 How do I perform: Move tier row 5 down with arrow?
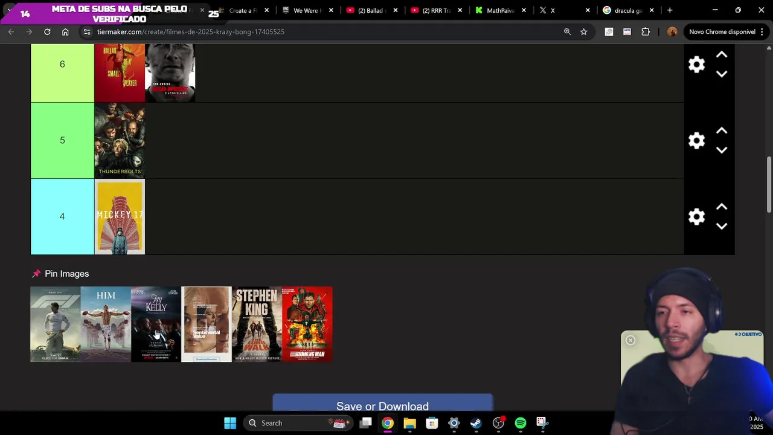[722, 150]
